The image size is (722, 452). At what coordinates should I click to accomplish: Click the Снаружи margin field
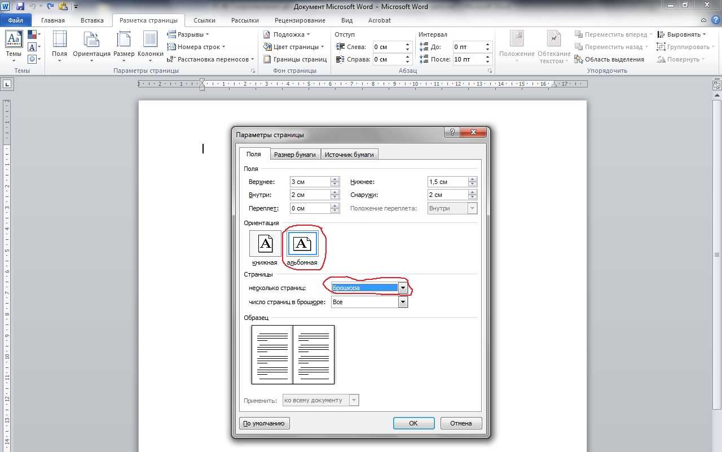448,195
